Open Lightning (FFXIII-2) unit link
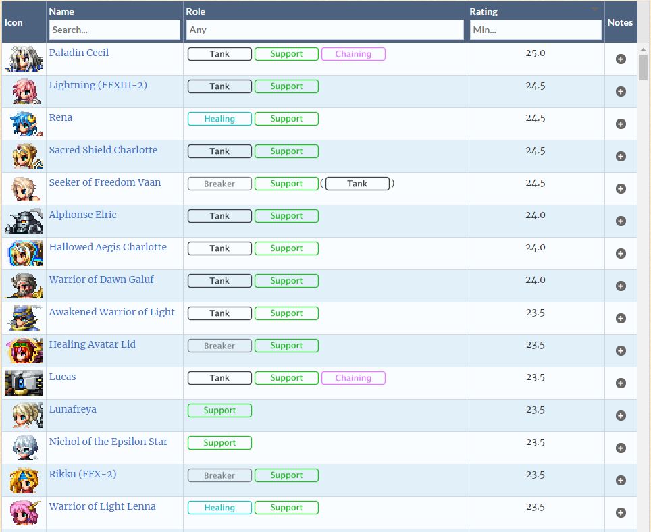 (x=98, y=85)
